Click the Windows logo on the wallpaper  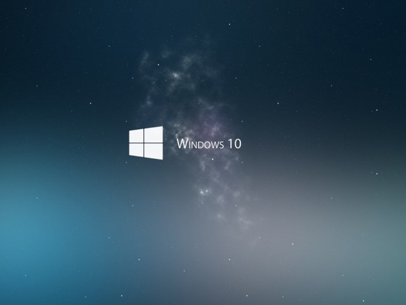(x=146, y=143)
